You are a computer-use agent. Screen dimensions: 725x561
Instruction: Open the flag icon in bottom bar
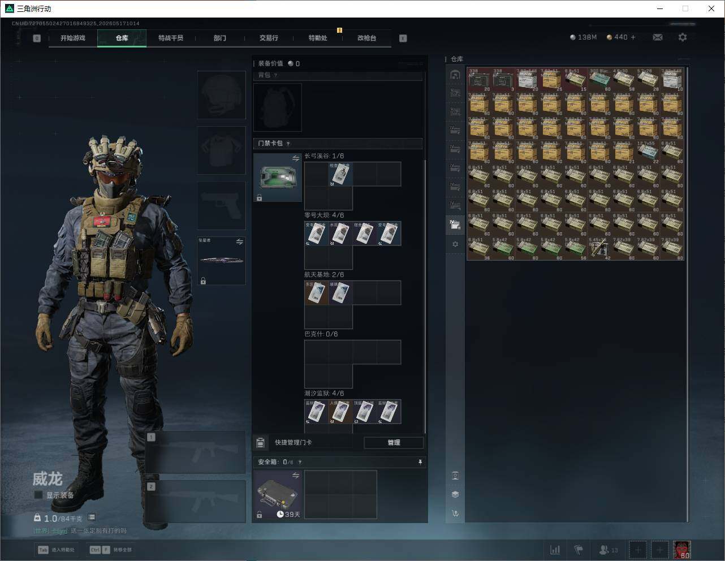pyautogui.click(x=579, y=550)
